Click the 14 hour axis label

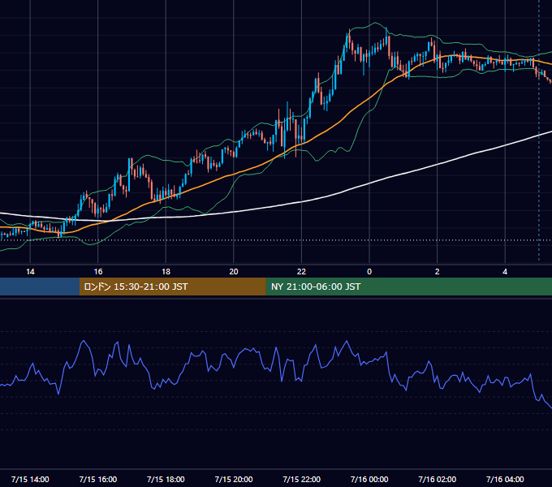pyautogui.click(x=30, y=271)
